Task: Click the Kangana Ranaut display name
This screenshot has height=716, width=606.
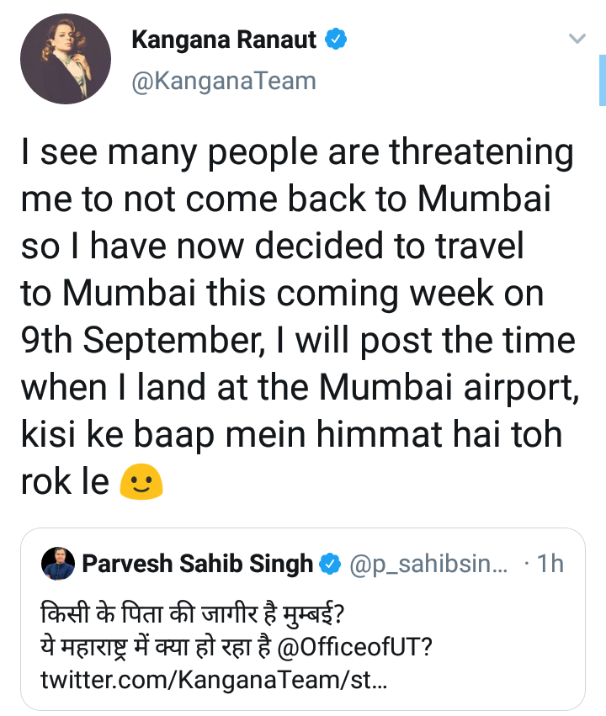Action: [x=225, y=40]
